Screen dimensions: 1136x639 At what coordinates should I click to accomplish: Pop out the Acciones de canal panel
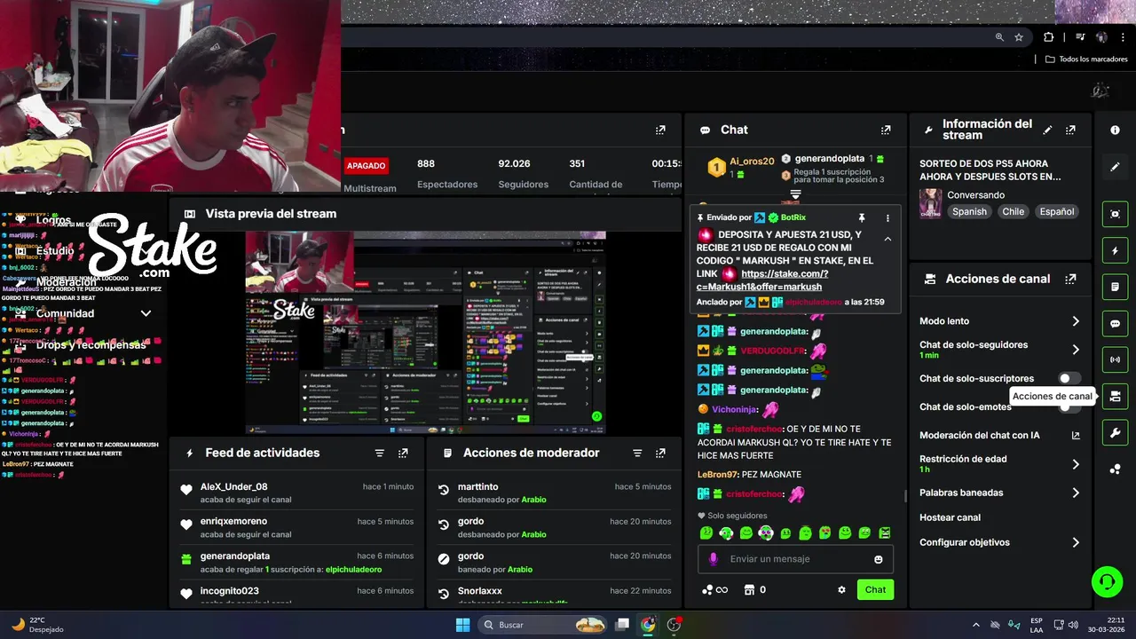(x=1070, y=279)
